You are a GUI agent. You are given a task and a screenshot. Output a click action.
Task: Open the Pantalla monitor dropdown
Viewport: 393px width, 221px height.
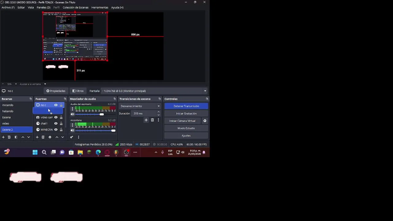(x=154, y=91)
